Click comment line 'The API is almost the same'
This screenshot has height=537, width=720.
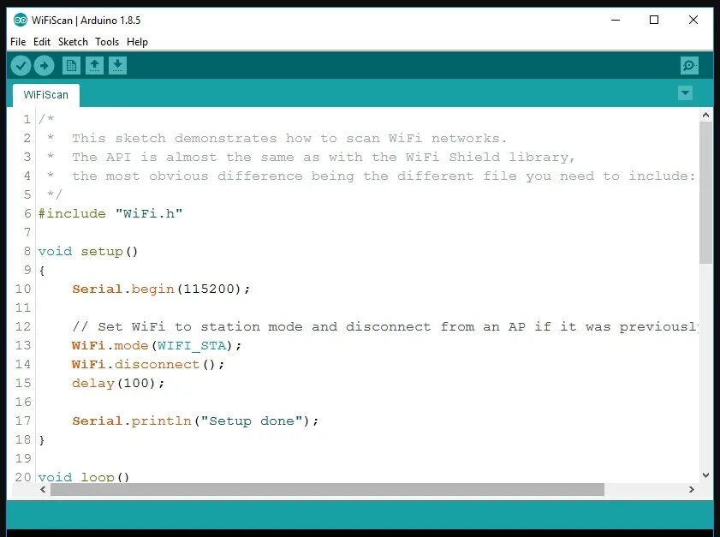(x=324, y=157)
